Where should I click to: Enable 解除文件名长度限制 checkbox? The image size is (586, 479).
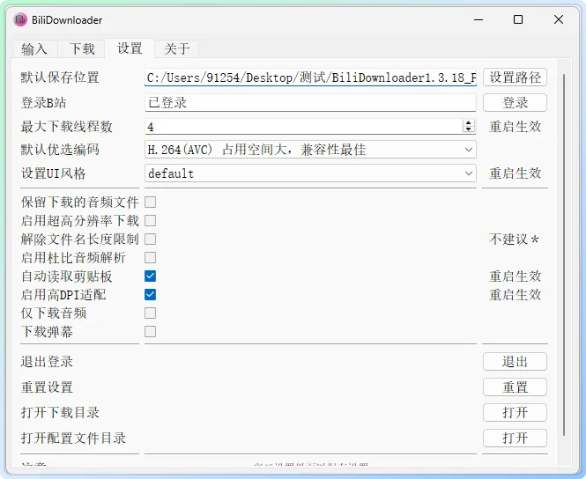tap(150, 239)
